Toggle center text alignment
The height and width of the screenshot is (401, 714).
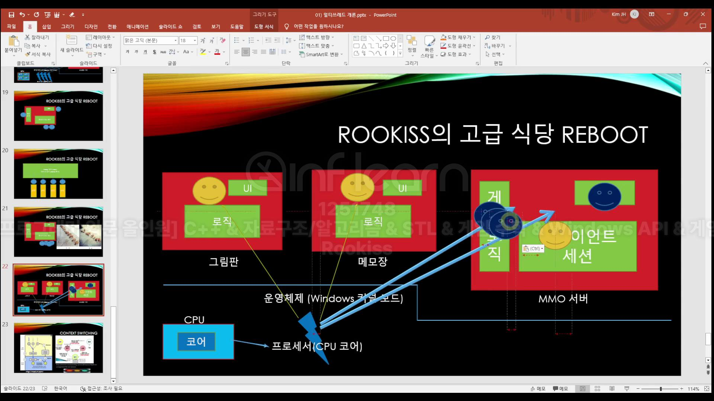(245, 52)
